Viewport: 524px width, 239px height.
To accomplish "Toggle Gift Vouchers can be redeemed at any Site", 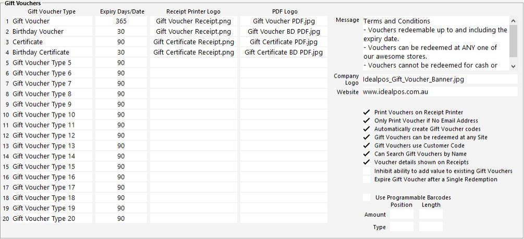I will (x=367, y=137).
